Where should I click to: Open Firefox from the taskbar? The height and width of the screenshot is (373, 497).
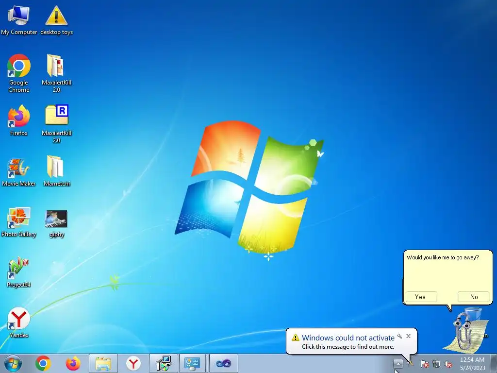[x=73, y=363]
